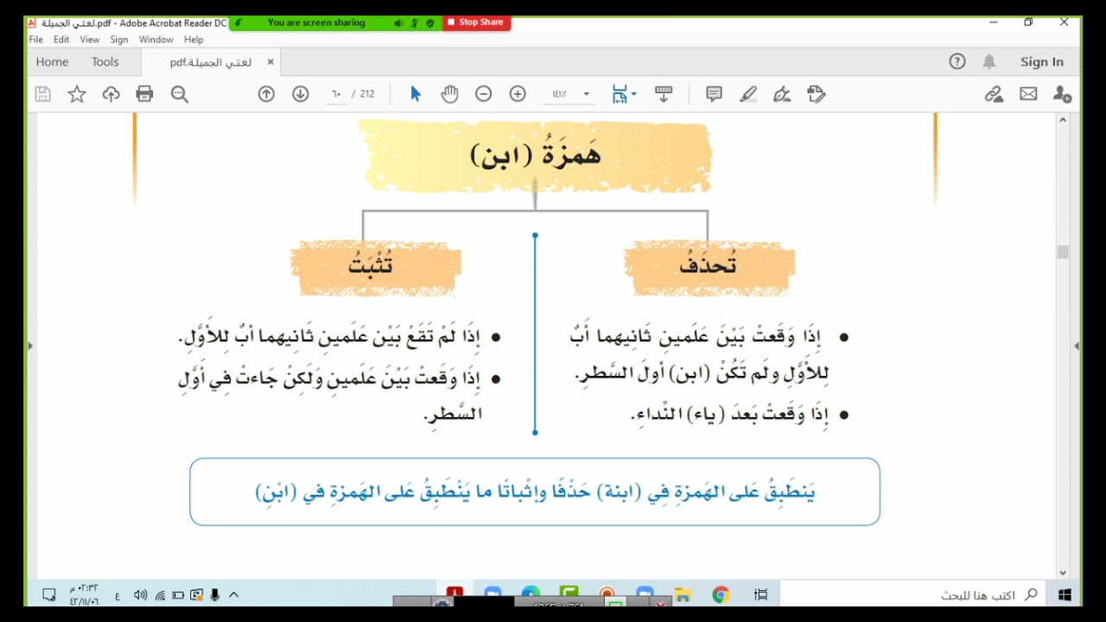Switch to the Home tab
1106x622 pixels.
pos(52,62)
